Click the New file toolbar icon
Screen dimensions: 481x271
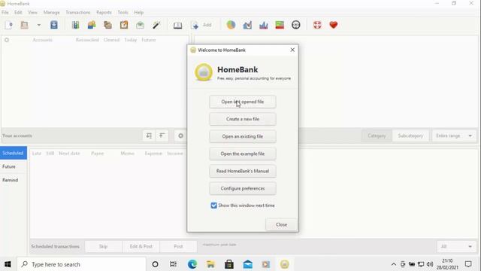click(9, 25)
